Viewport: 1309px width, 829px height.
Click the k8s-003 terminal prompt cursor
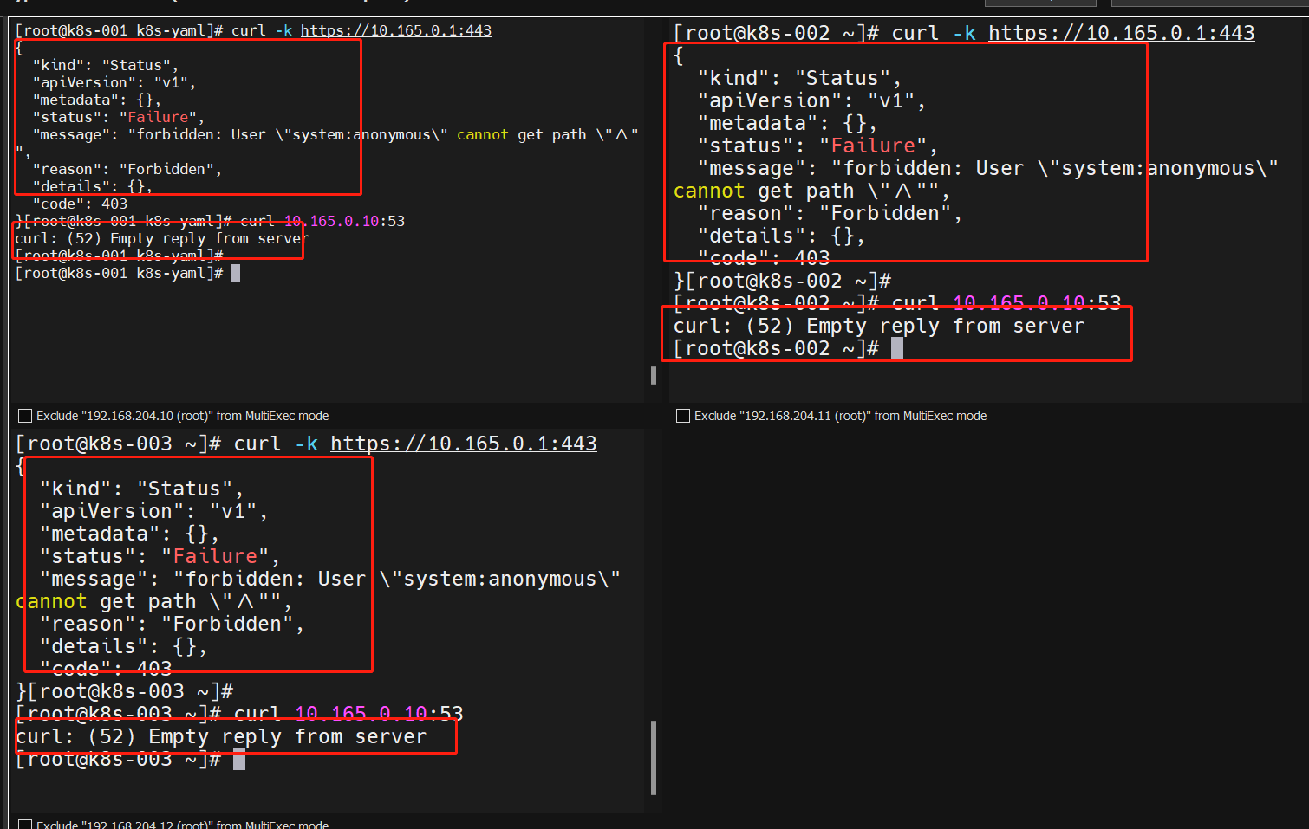pos(239,760)
